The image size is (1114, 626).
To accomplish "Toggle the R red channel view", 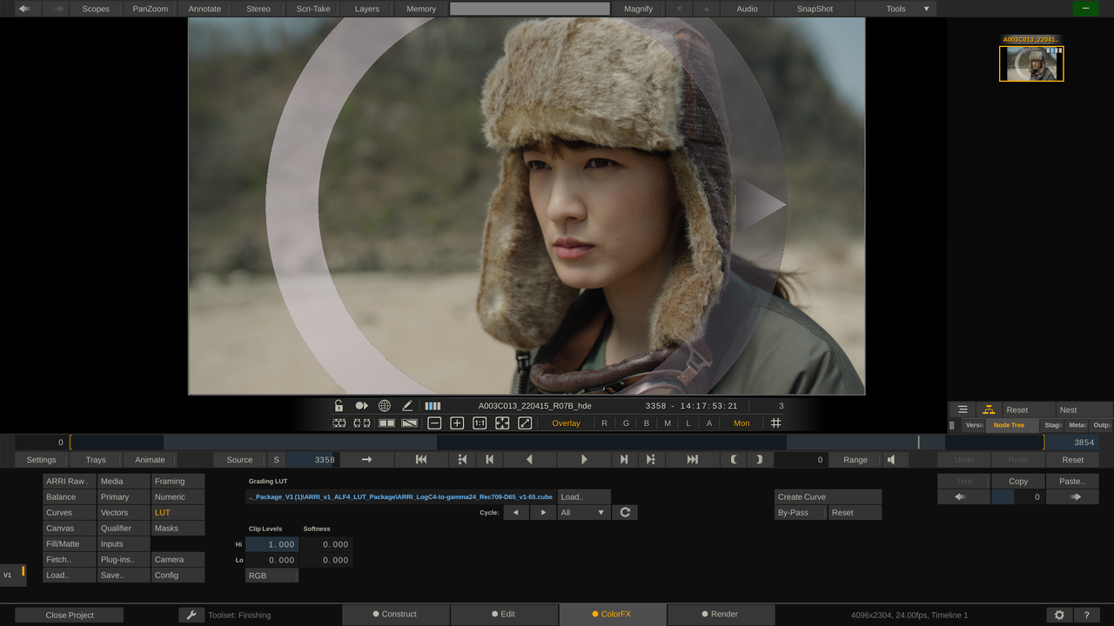I will click(x=605, y=423).
